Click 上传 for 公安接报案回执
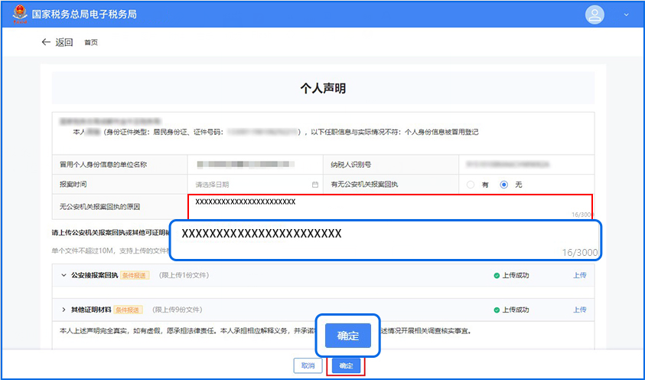This screenshot has height=380, width=645. pos(580,275)
